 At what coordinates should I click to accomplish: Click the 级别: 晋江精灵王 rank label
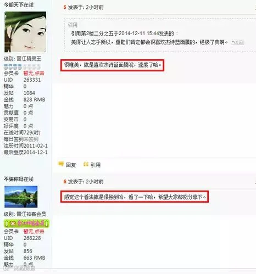[23, 59]
